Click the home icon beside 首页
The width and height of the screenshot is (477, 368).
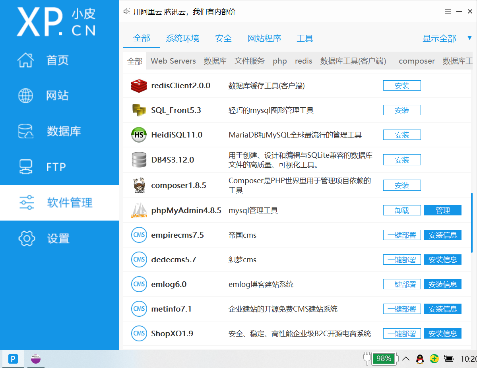tap(26, 60)
